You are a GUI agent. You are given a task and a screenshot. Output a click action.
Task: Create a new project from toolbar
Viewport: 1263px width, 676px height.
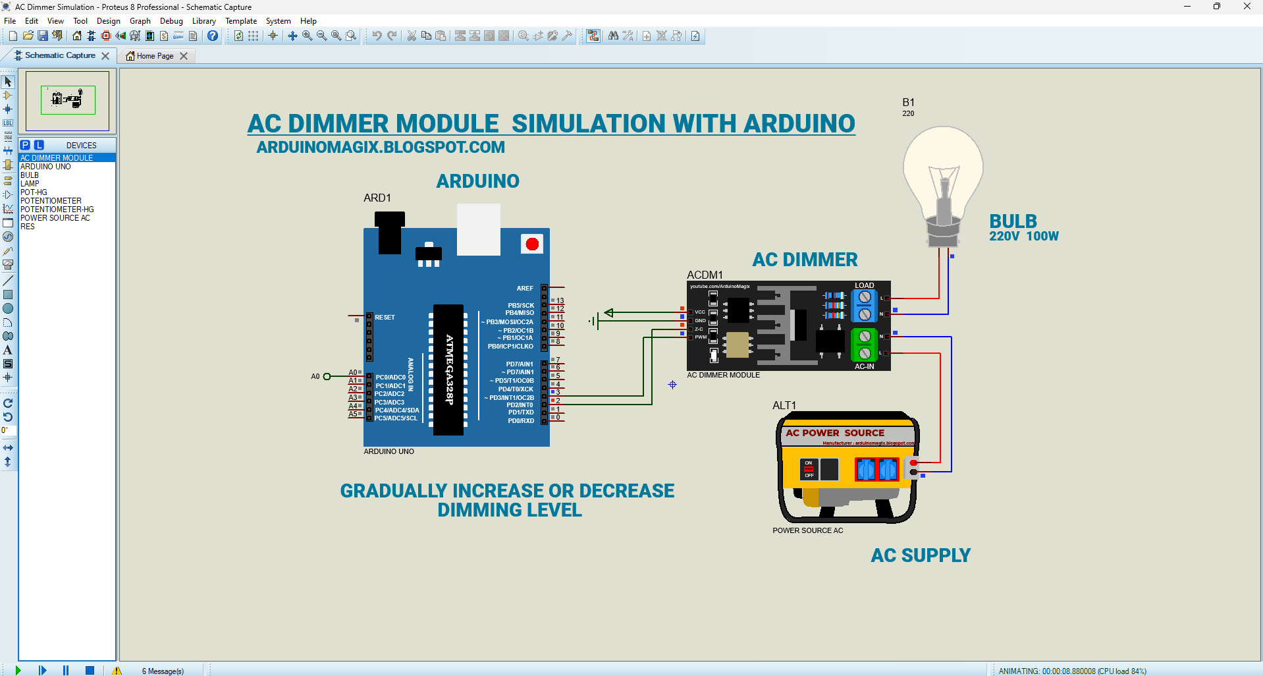click(x=13, y=36)
